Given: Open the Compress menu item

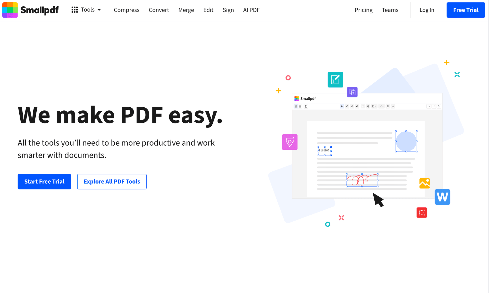Looking at the screenshot, I should point(127,10).
